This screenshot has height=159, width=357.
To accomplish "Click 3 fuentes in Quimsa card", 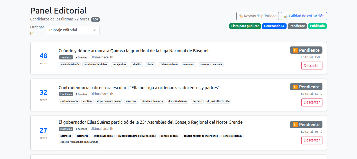I will [x=81, y=57].
